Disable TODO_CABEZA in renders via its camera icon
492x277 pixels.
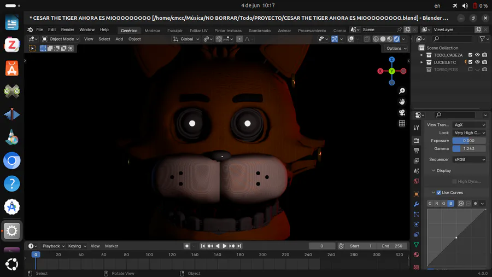pyautogui.click(x=485, y=55)
